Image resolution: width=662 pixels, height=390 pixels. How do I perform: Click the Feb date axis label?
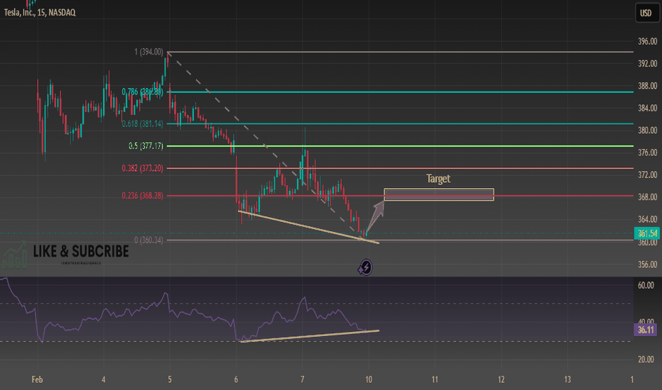point(37,379)
